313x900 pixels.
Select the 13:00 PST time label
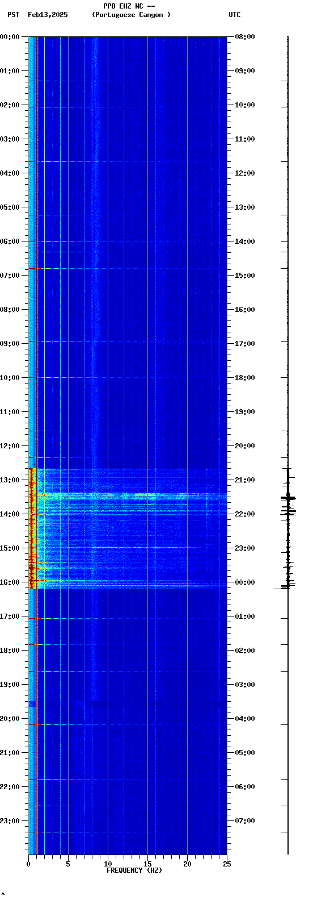[10, 480]
